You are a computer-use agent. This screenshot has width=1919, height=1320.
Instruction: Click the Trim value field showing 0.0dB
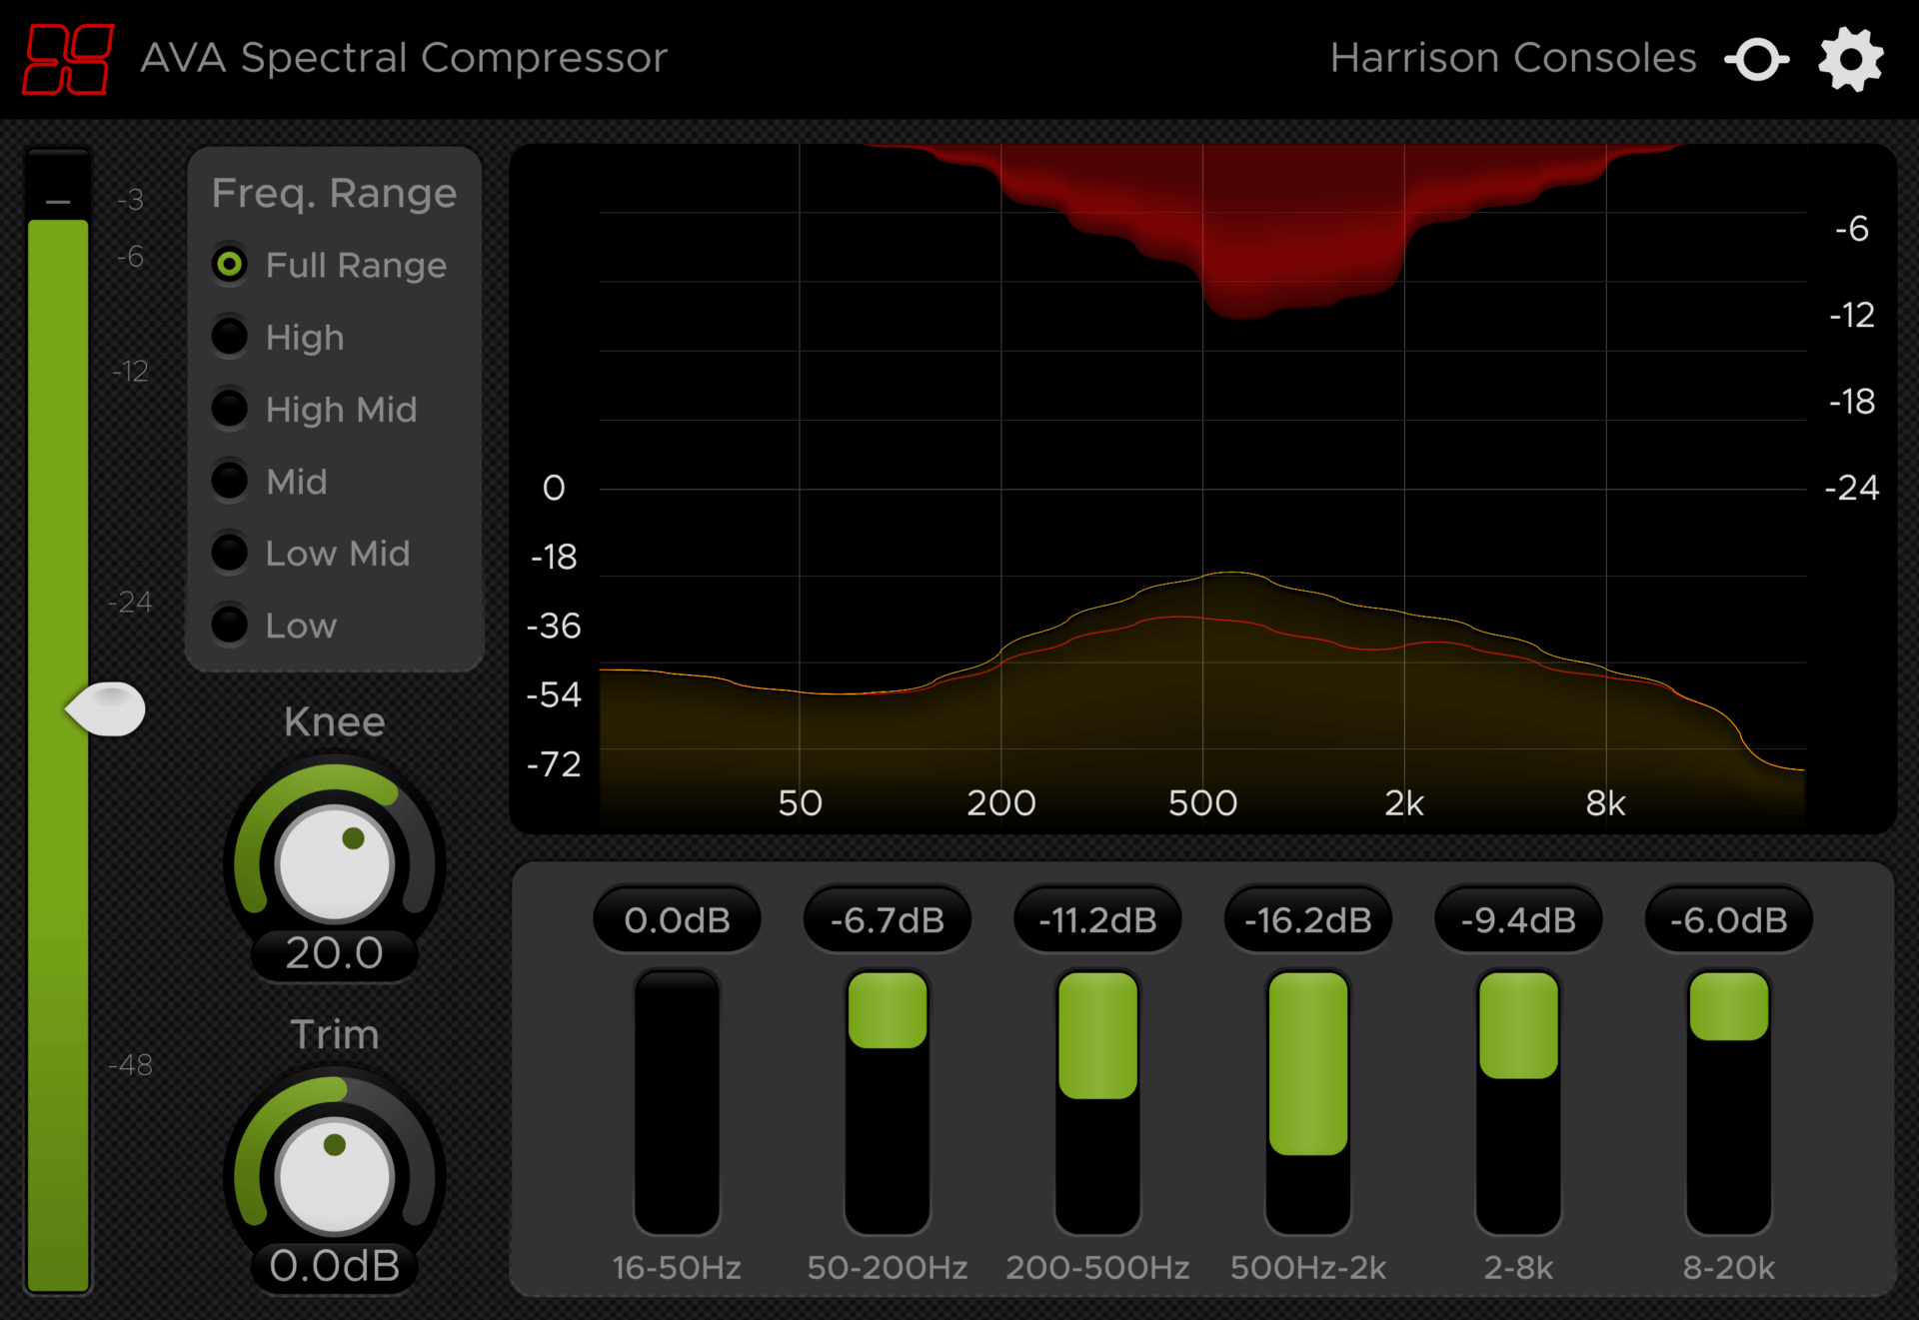pos(335,1266)
